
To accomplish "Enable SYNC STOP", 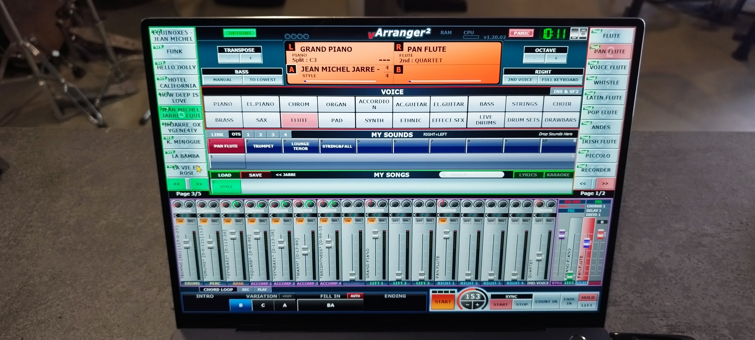I will (x=522, y=304).
